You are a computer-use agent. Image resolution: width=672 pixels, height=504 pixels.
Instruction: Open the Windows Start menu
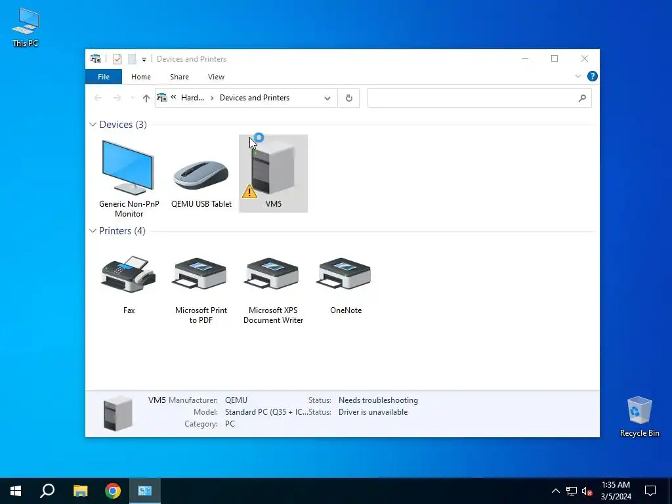[x=16, y=491]
